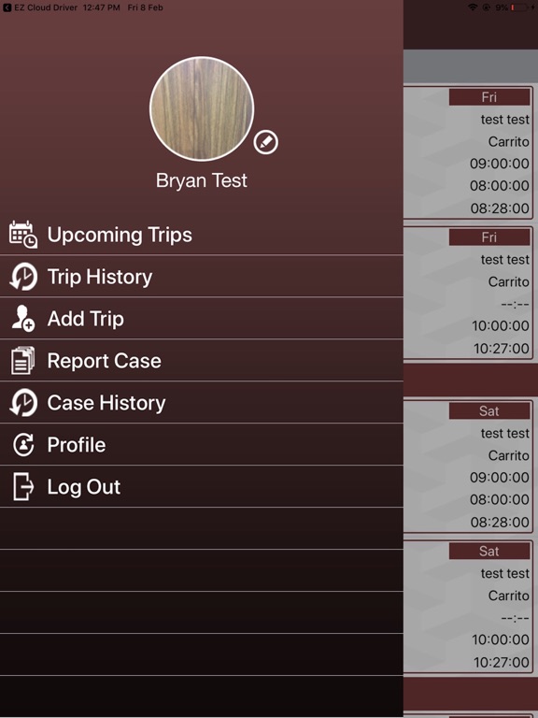Select first Fri trip card day header
The height and width of the screenshot is (718, 538).
[489, 97]
